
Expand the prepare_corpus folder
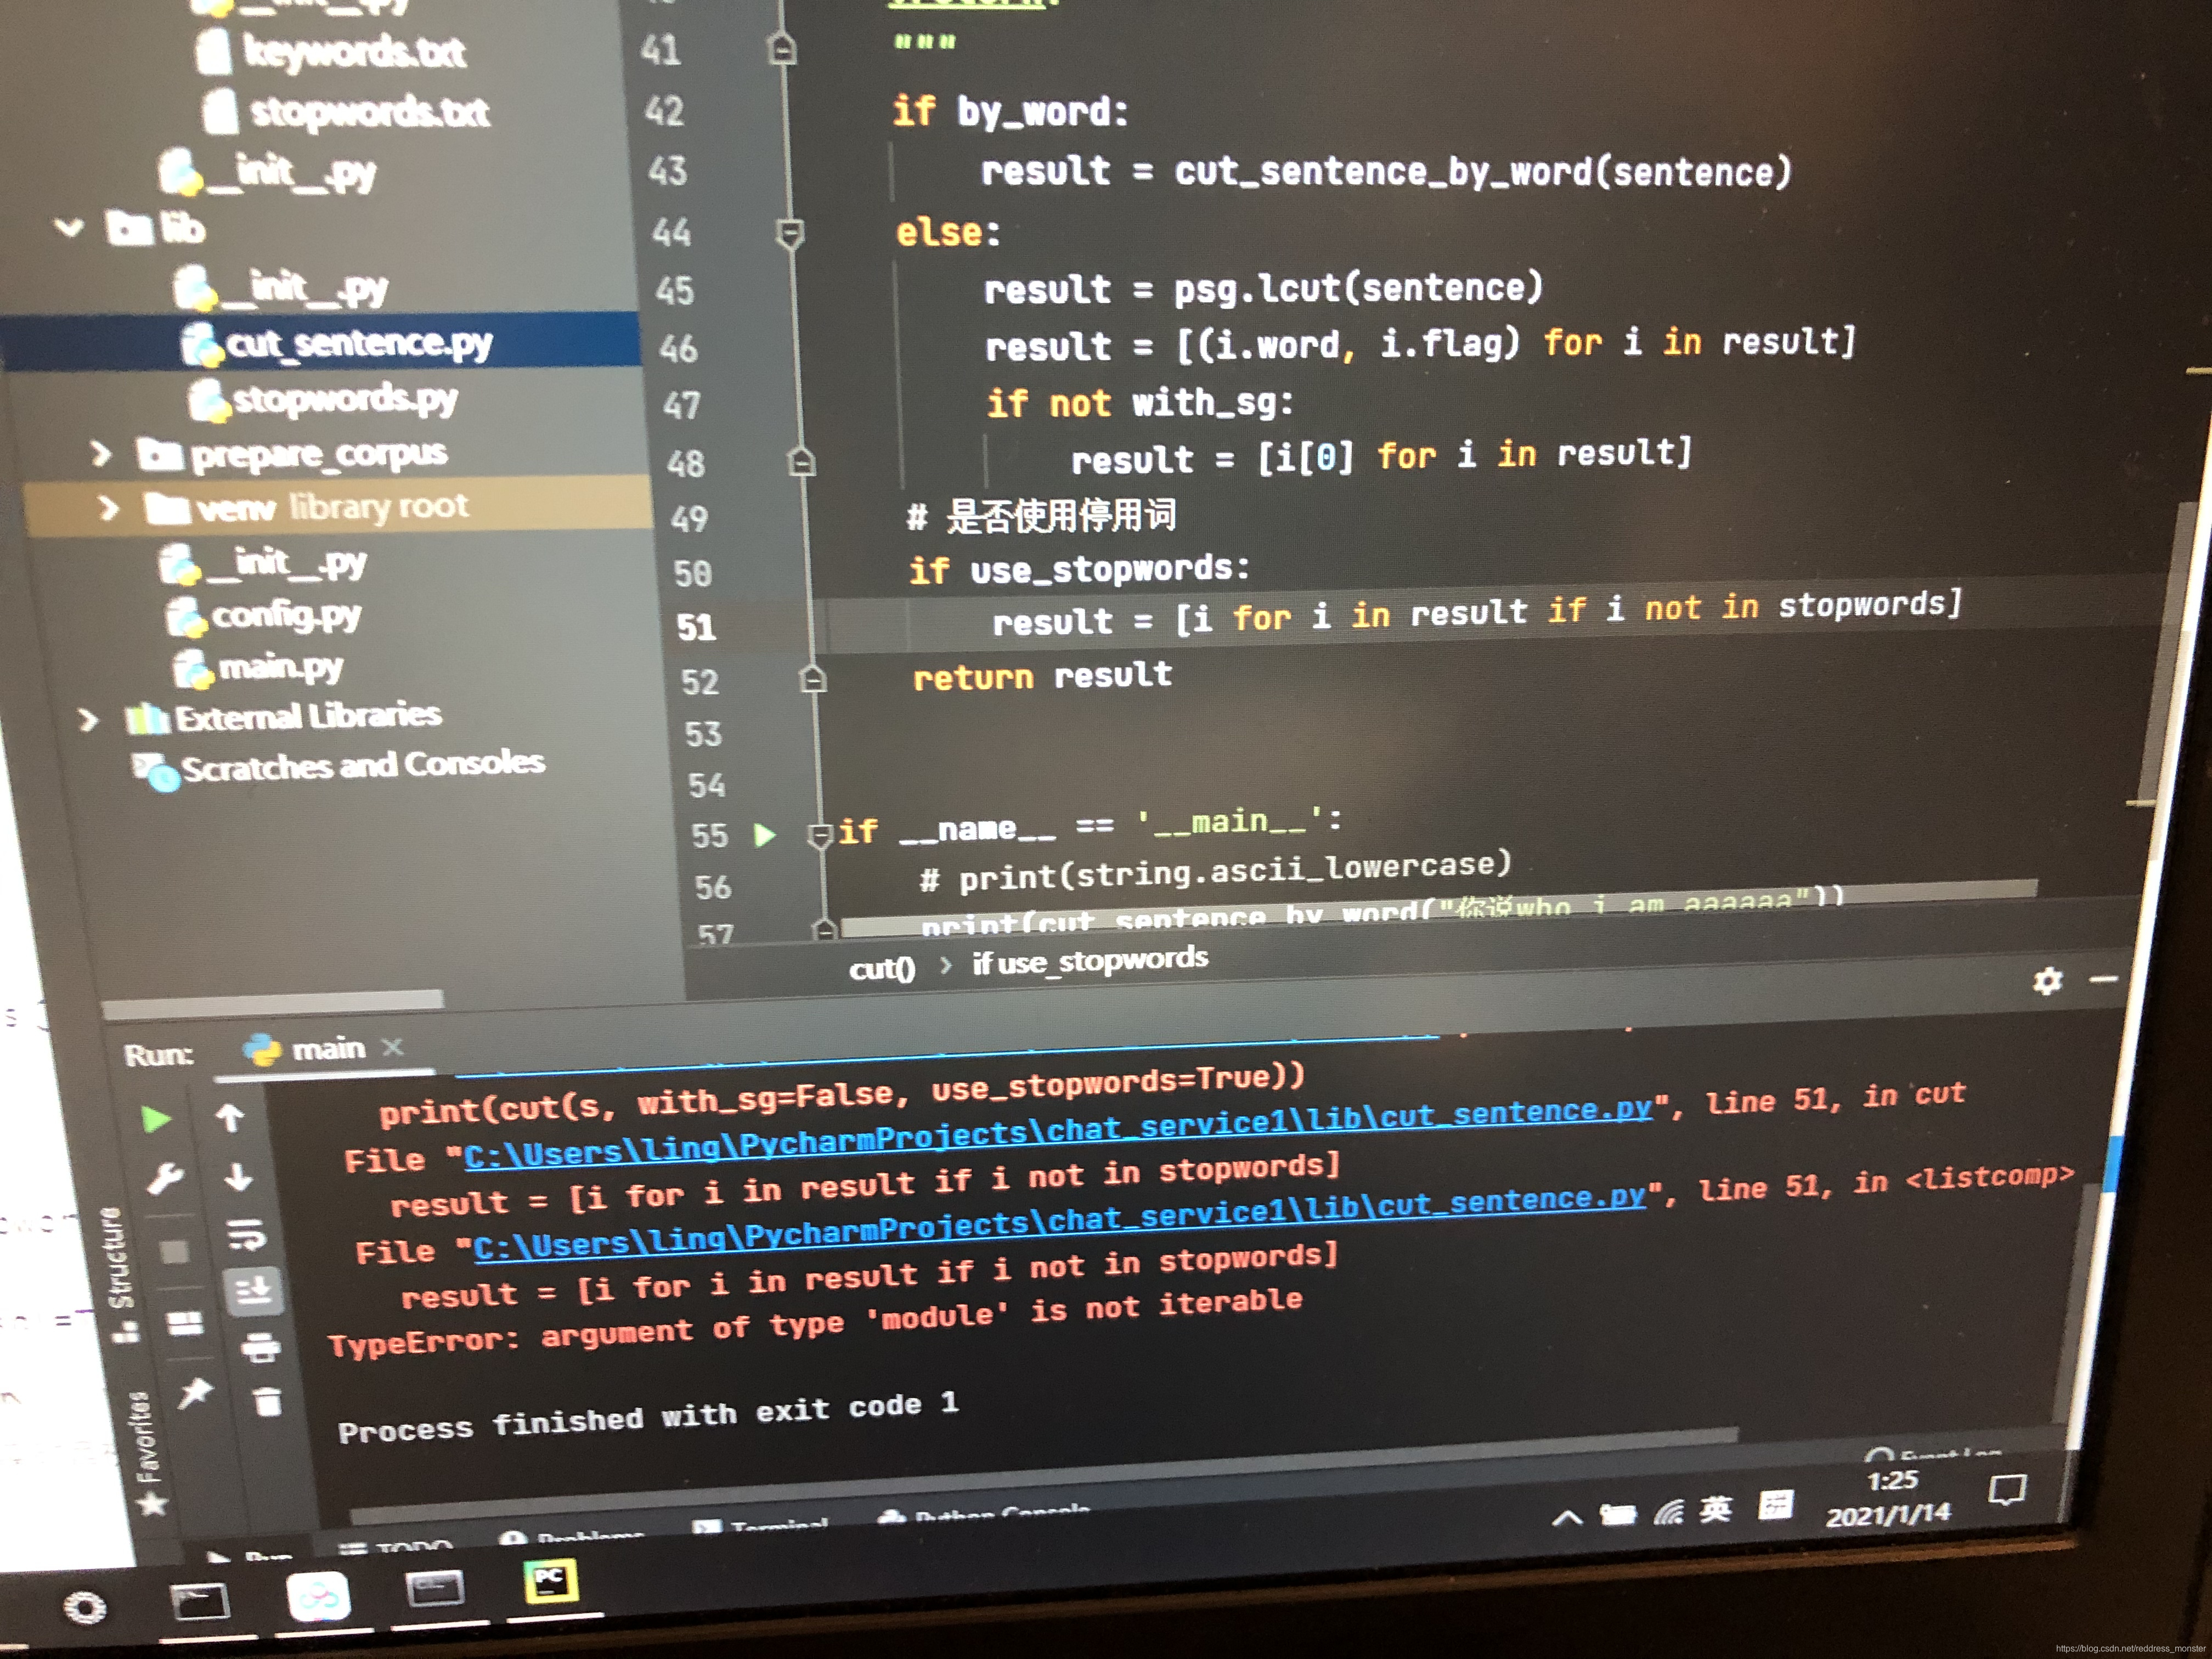click(x=99, y=454)
